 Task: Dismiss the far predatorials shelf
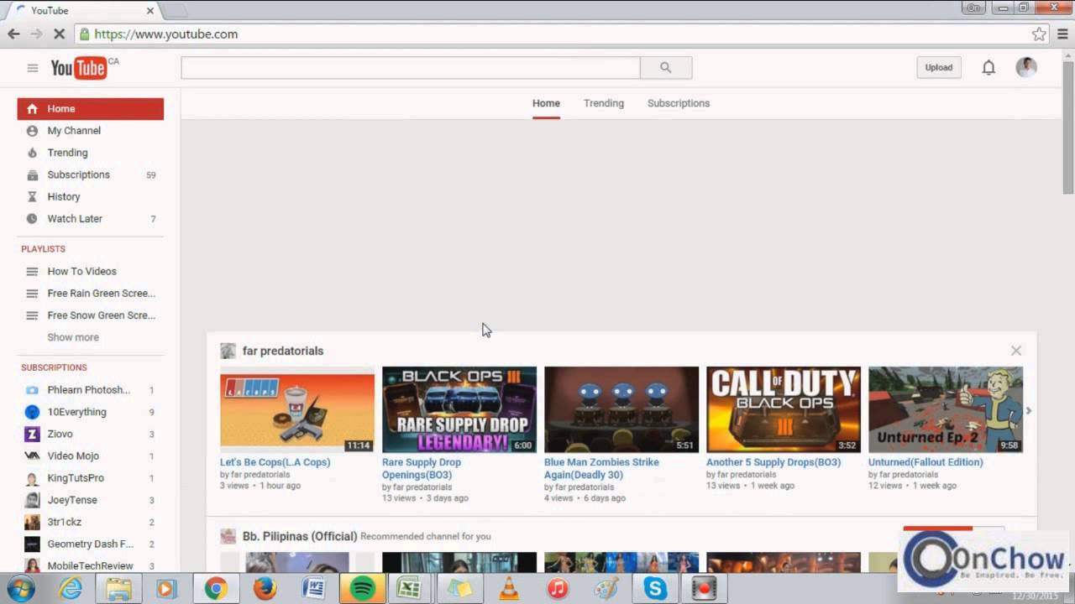pyautogui.click(x=1016, y=351)
